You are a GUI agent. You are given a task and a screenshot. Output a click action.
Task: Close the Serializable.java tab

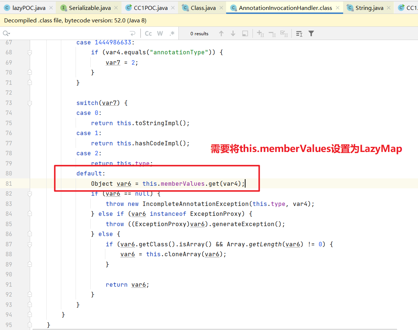[116, 7]
